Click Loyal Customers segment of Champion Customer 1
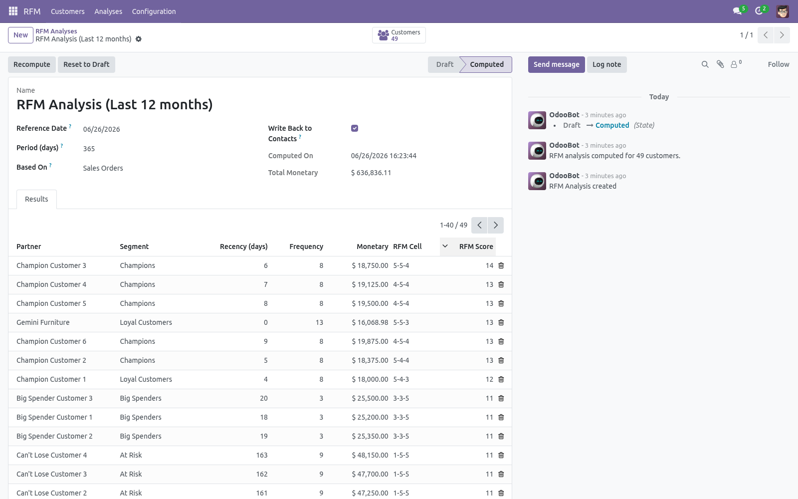 coord(146,379)
